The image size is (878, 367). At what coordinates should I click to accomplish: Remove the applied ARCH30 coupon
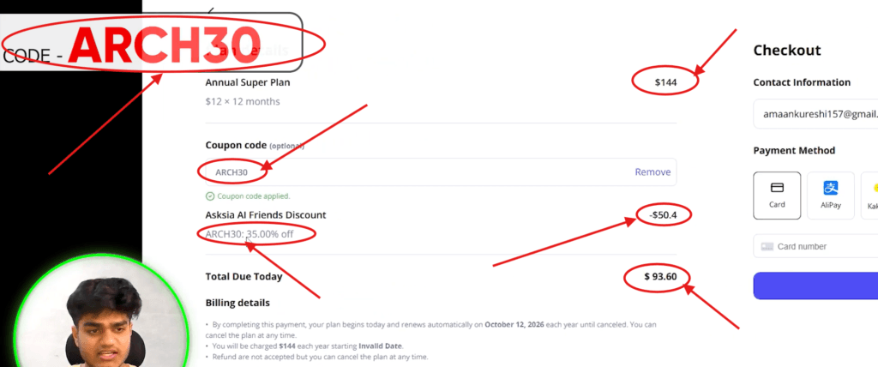click(652, 172)
